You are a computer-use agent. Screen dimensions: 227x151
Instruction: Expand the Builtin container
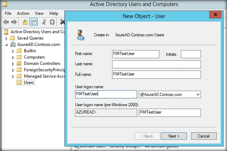click(x=13, y=51)
